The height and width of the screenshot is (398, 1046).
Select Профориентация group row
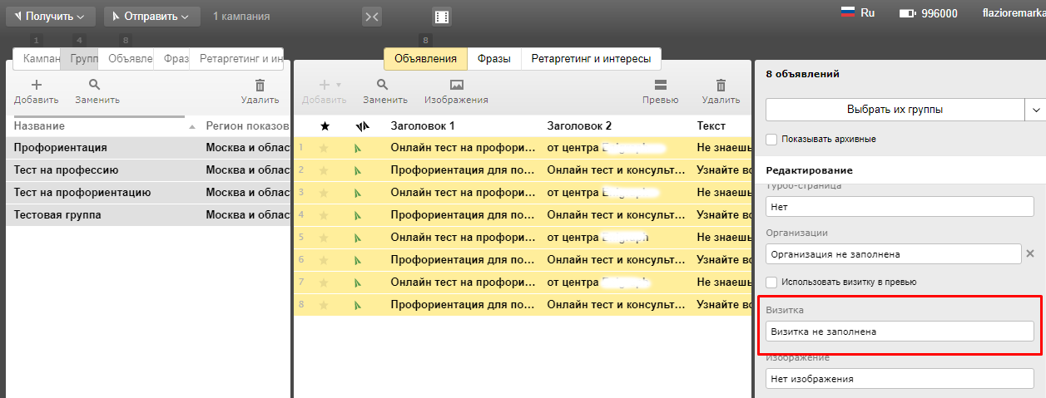tap(148, 148)
